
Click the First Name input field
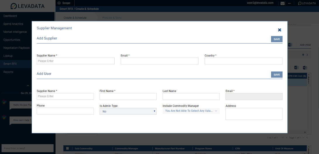pyautogui.click(x=128, y=96)
